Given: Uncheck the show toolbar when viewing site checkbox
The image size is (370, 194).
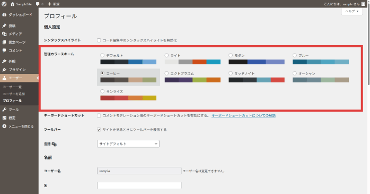Looking at the screenshot, I should 99,129.
